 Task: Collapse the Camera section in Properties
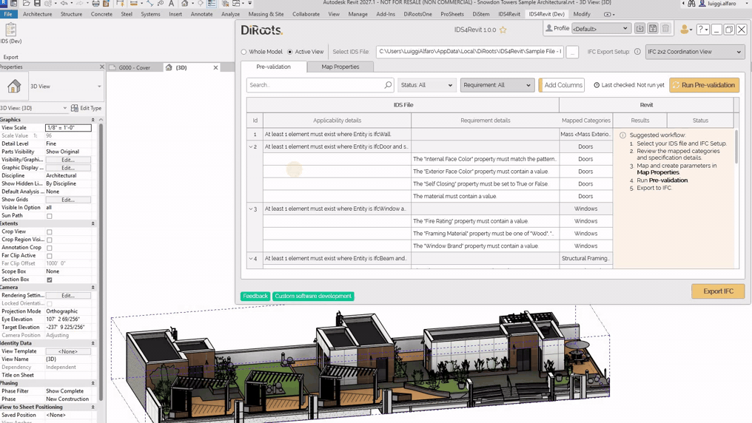93,288
